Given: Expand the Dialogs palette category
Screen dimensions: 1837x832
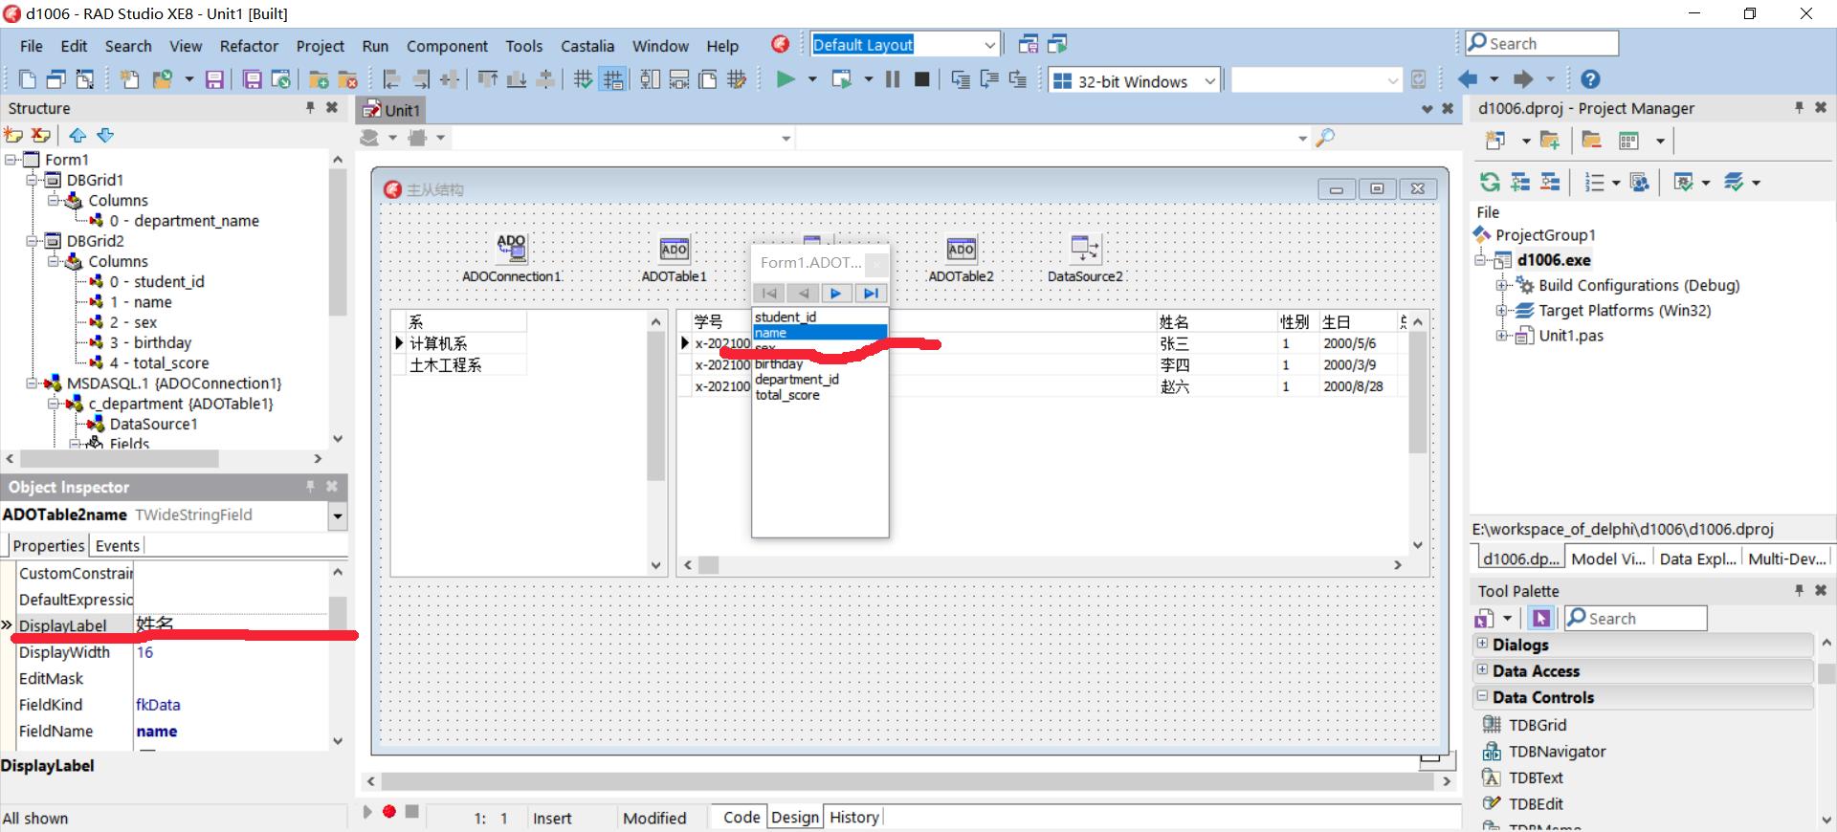Looking at the screenshot, I should [1482, 644].
